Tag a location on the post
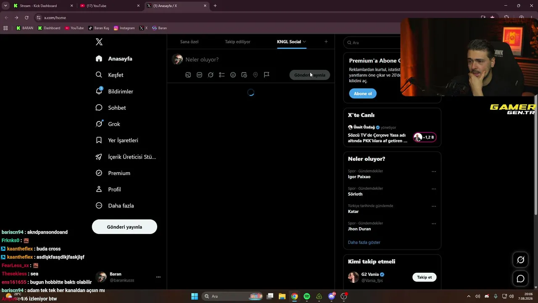The height and width of the screenshot is (303, 538). point(255,75)
